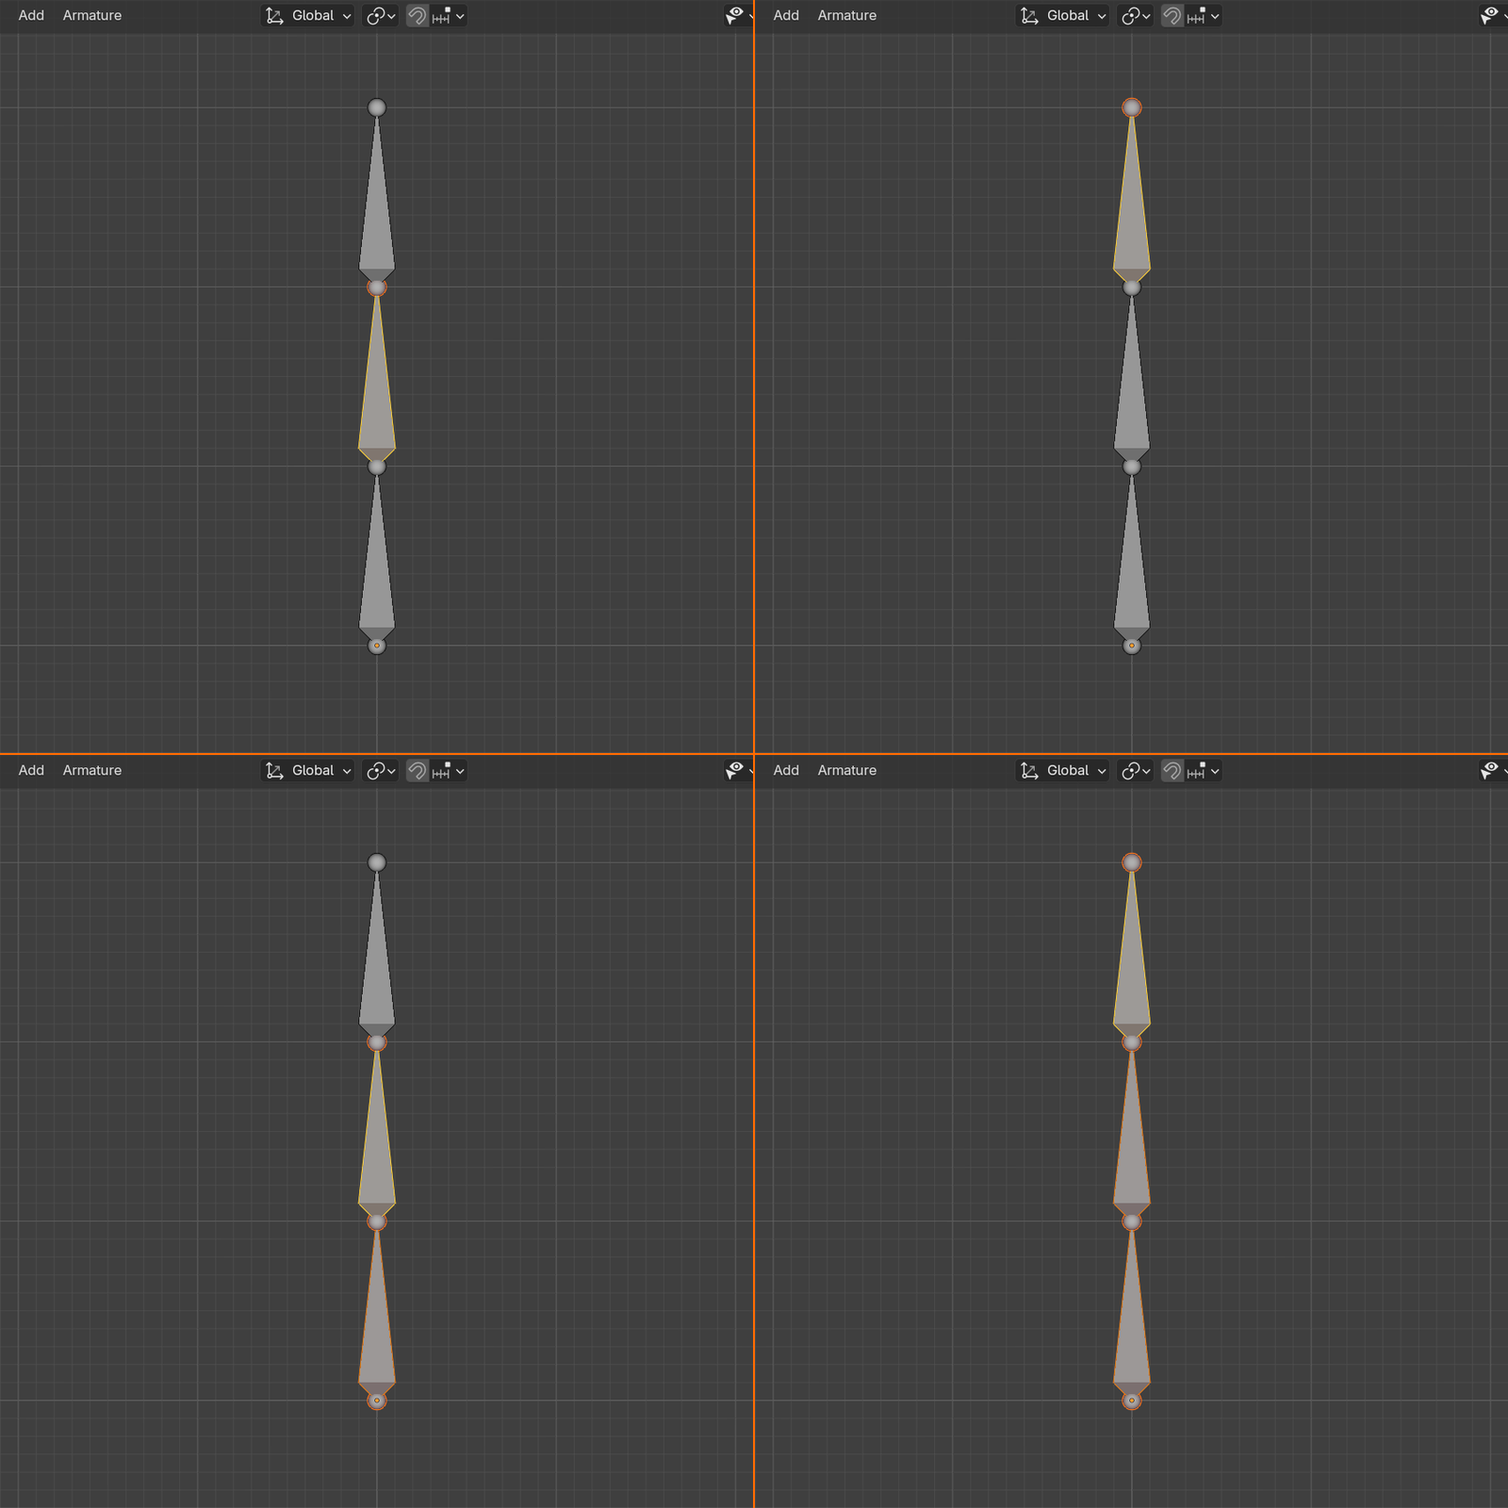The height and width of the screenshot is (1508, 1508).
Task: Open pivot point options in top-right viewport
Action: tap(1136, 16)
